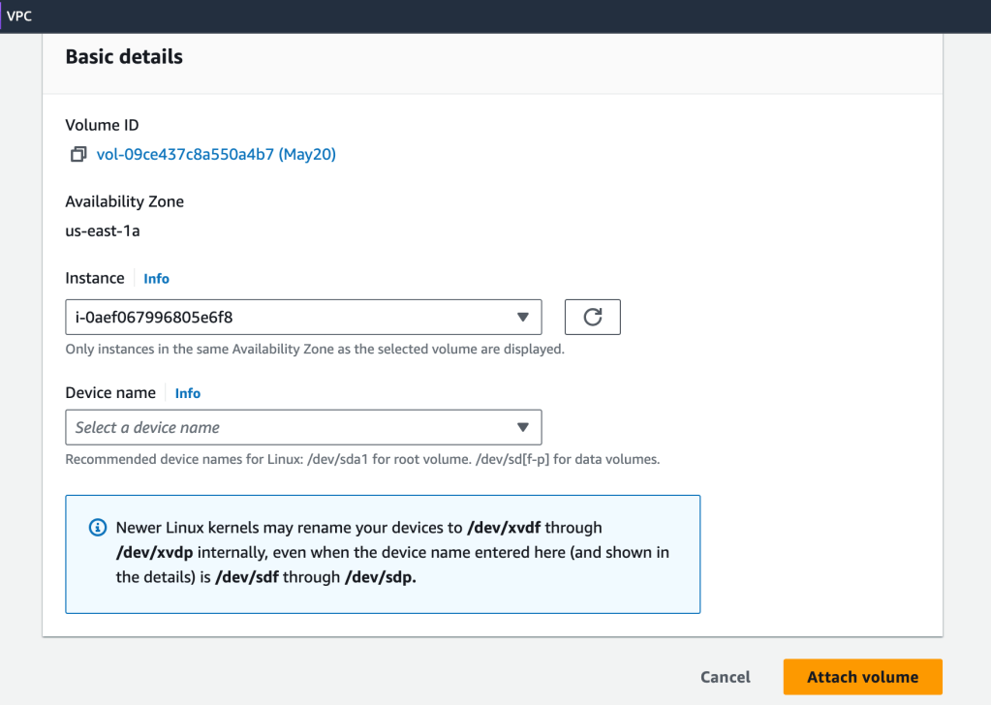Click the orange Attach volume button
Viewport: 991px width, 705px height.
(862, 677)
